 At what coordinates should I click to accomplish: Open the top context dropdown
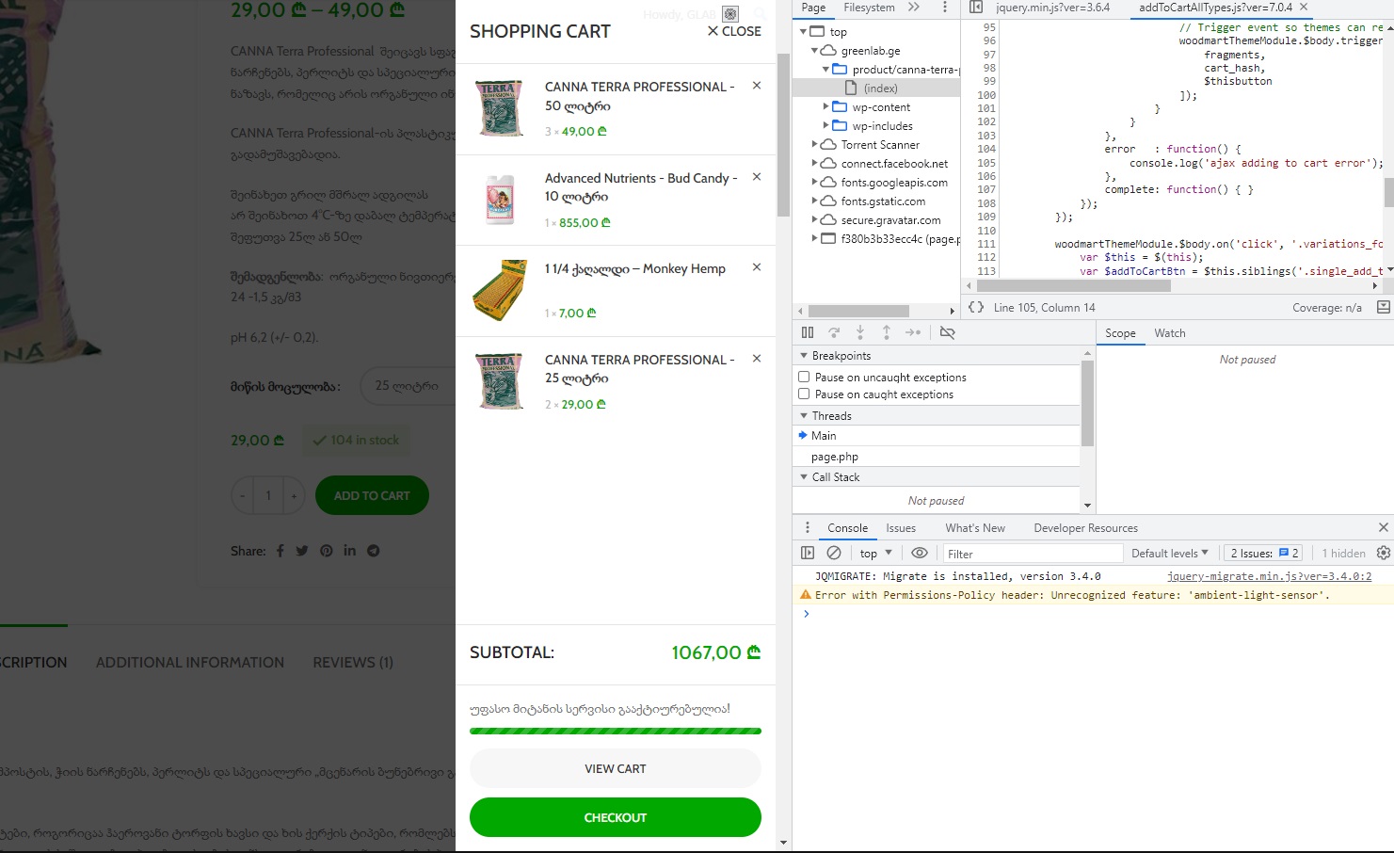coord(876,554)
